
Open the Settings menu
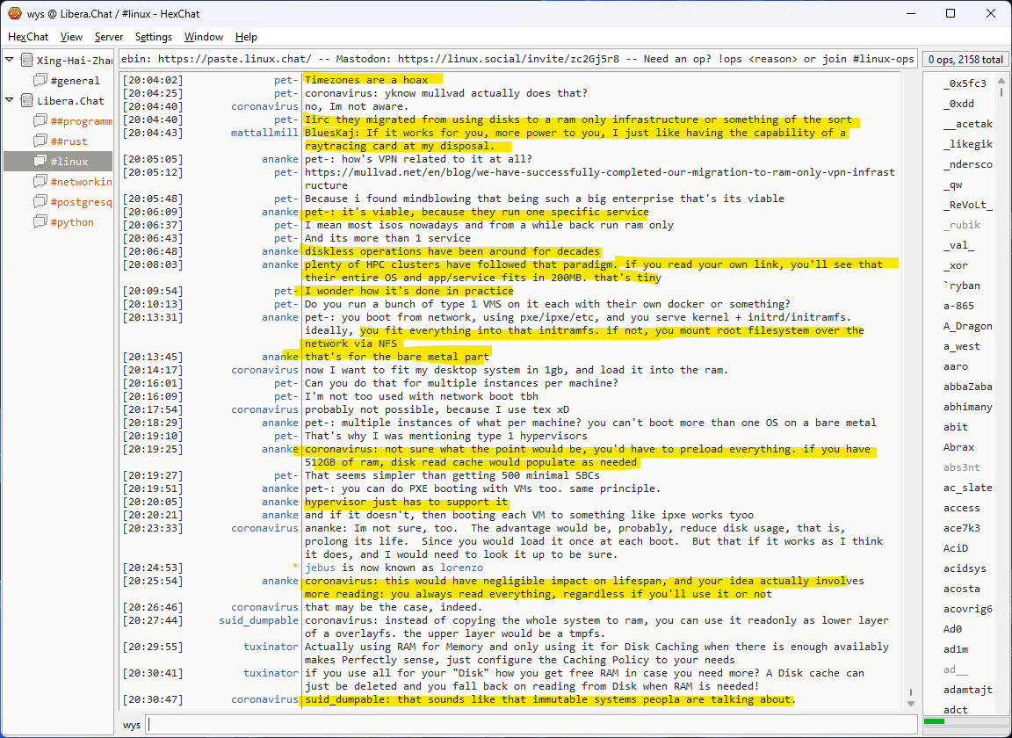click(x=154, y=37)
